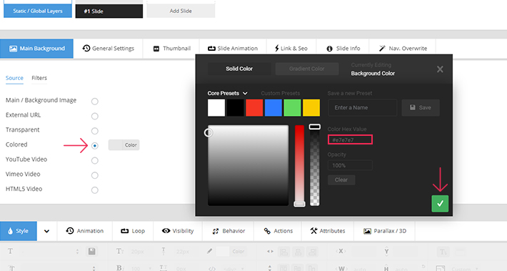Open General Settings tab
The width and height of the screenshot is (507, 271).
(x=108, y=49)
